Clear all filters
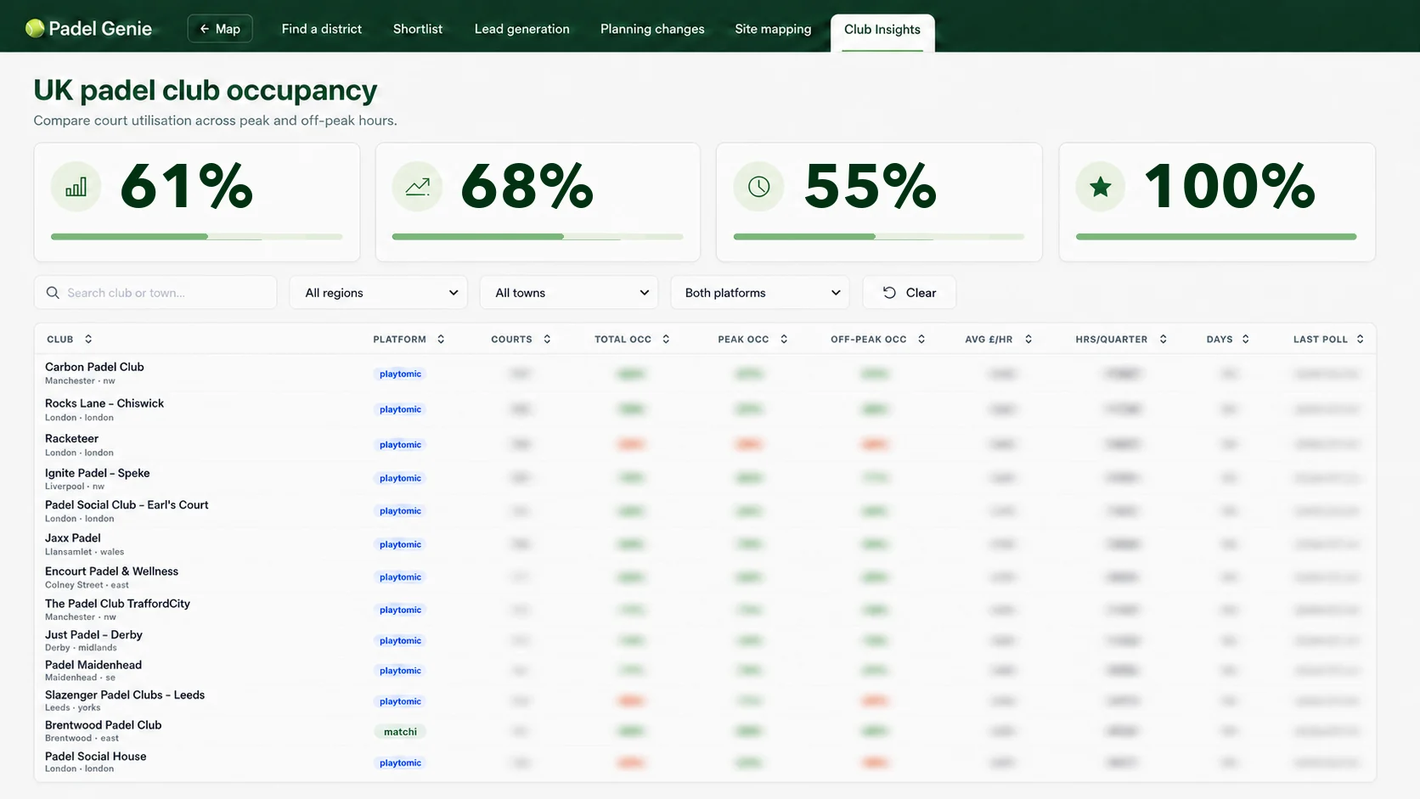Image resolution: width=1420 pixels, height=799 pixels. [910, 293]
